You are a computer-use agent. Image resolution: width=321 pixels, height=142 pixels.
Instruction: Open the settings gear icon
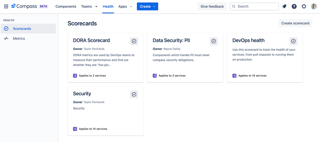(x=304, y=6)
